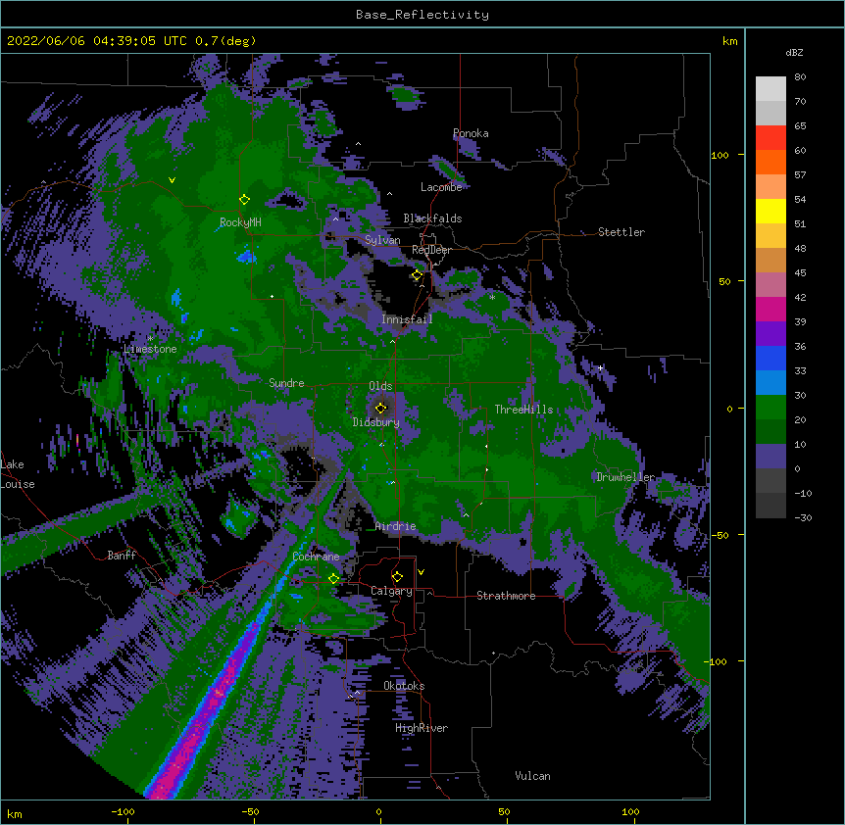Click the Calgary label

[x=392, y=591]
